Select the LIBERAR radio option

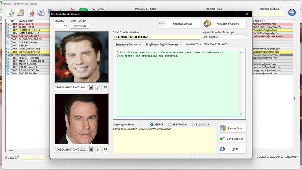[152, 124]
